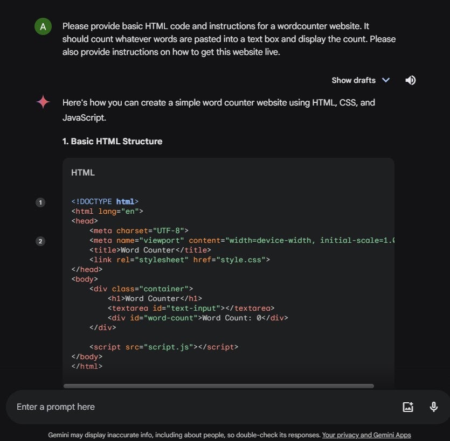Click the '<title>Word Counter</title>' line
Viewport: 450px width, 441px height.
150,250
